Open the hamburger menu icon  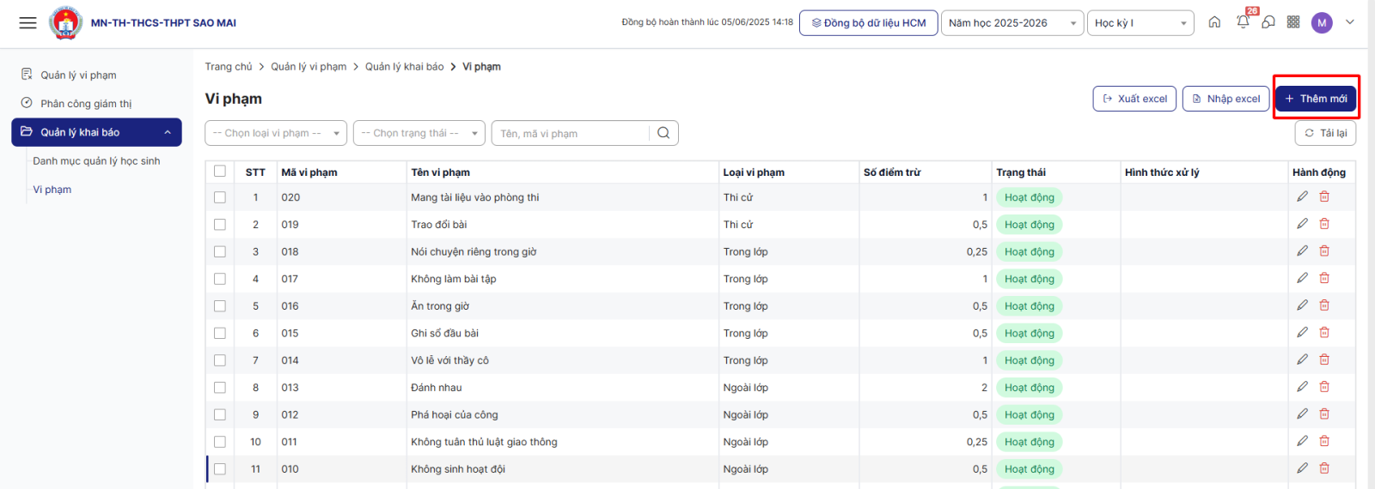tap(27, 23)
